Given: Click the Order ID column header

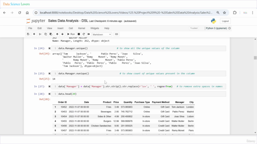Looking at the screenshot, I should (x=62, y=102).
